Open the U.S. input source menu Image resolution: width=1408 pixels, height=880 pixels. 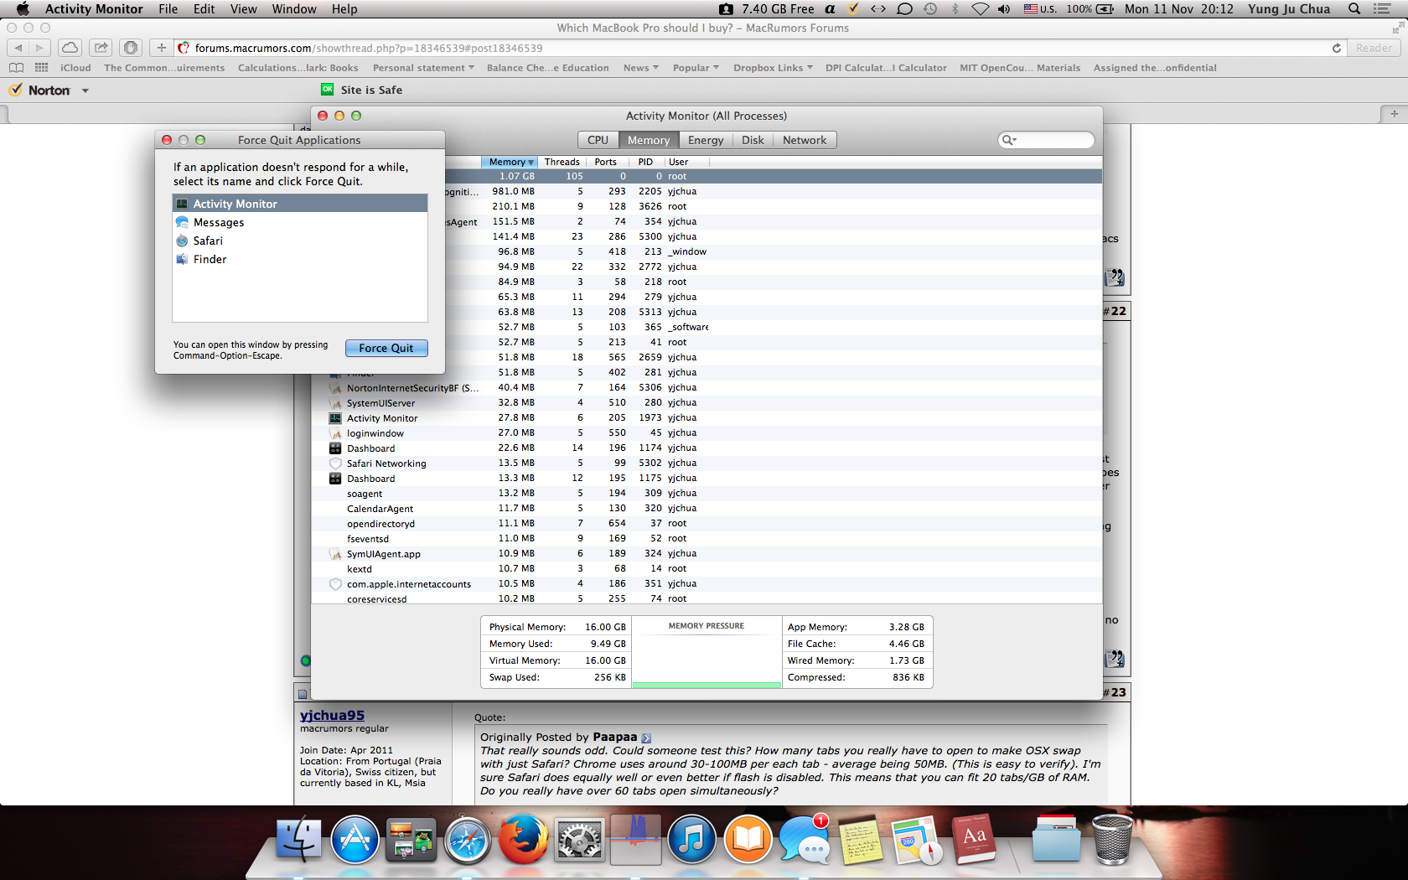(1039, 9)
